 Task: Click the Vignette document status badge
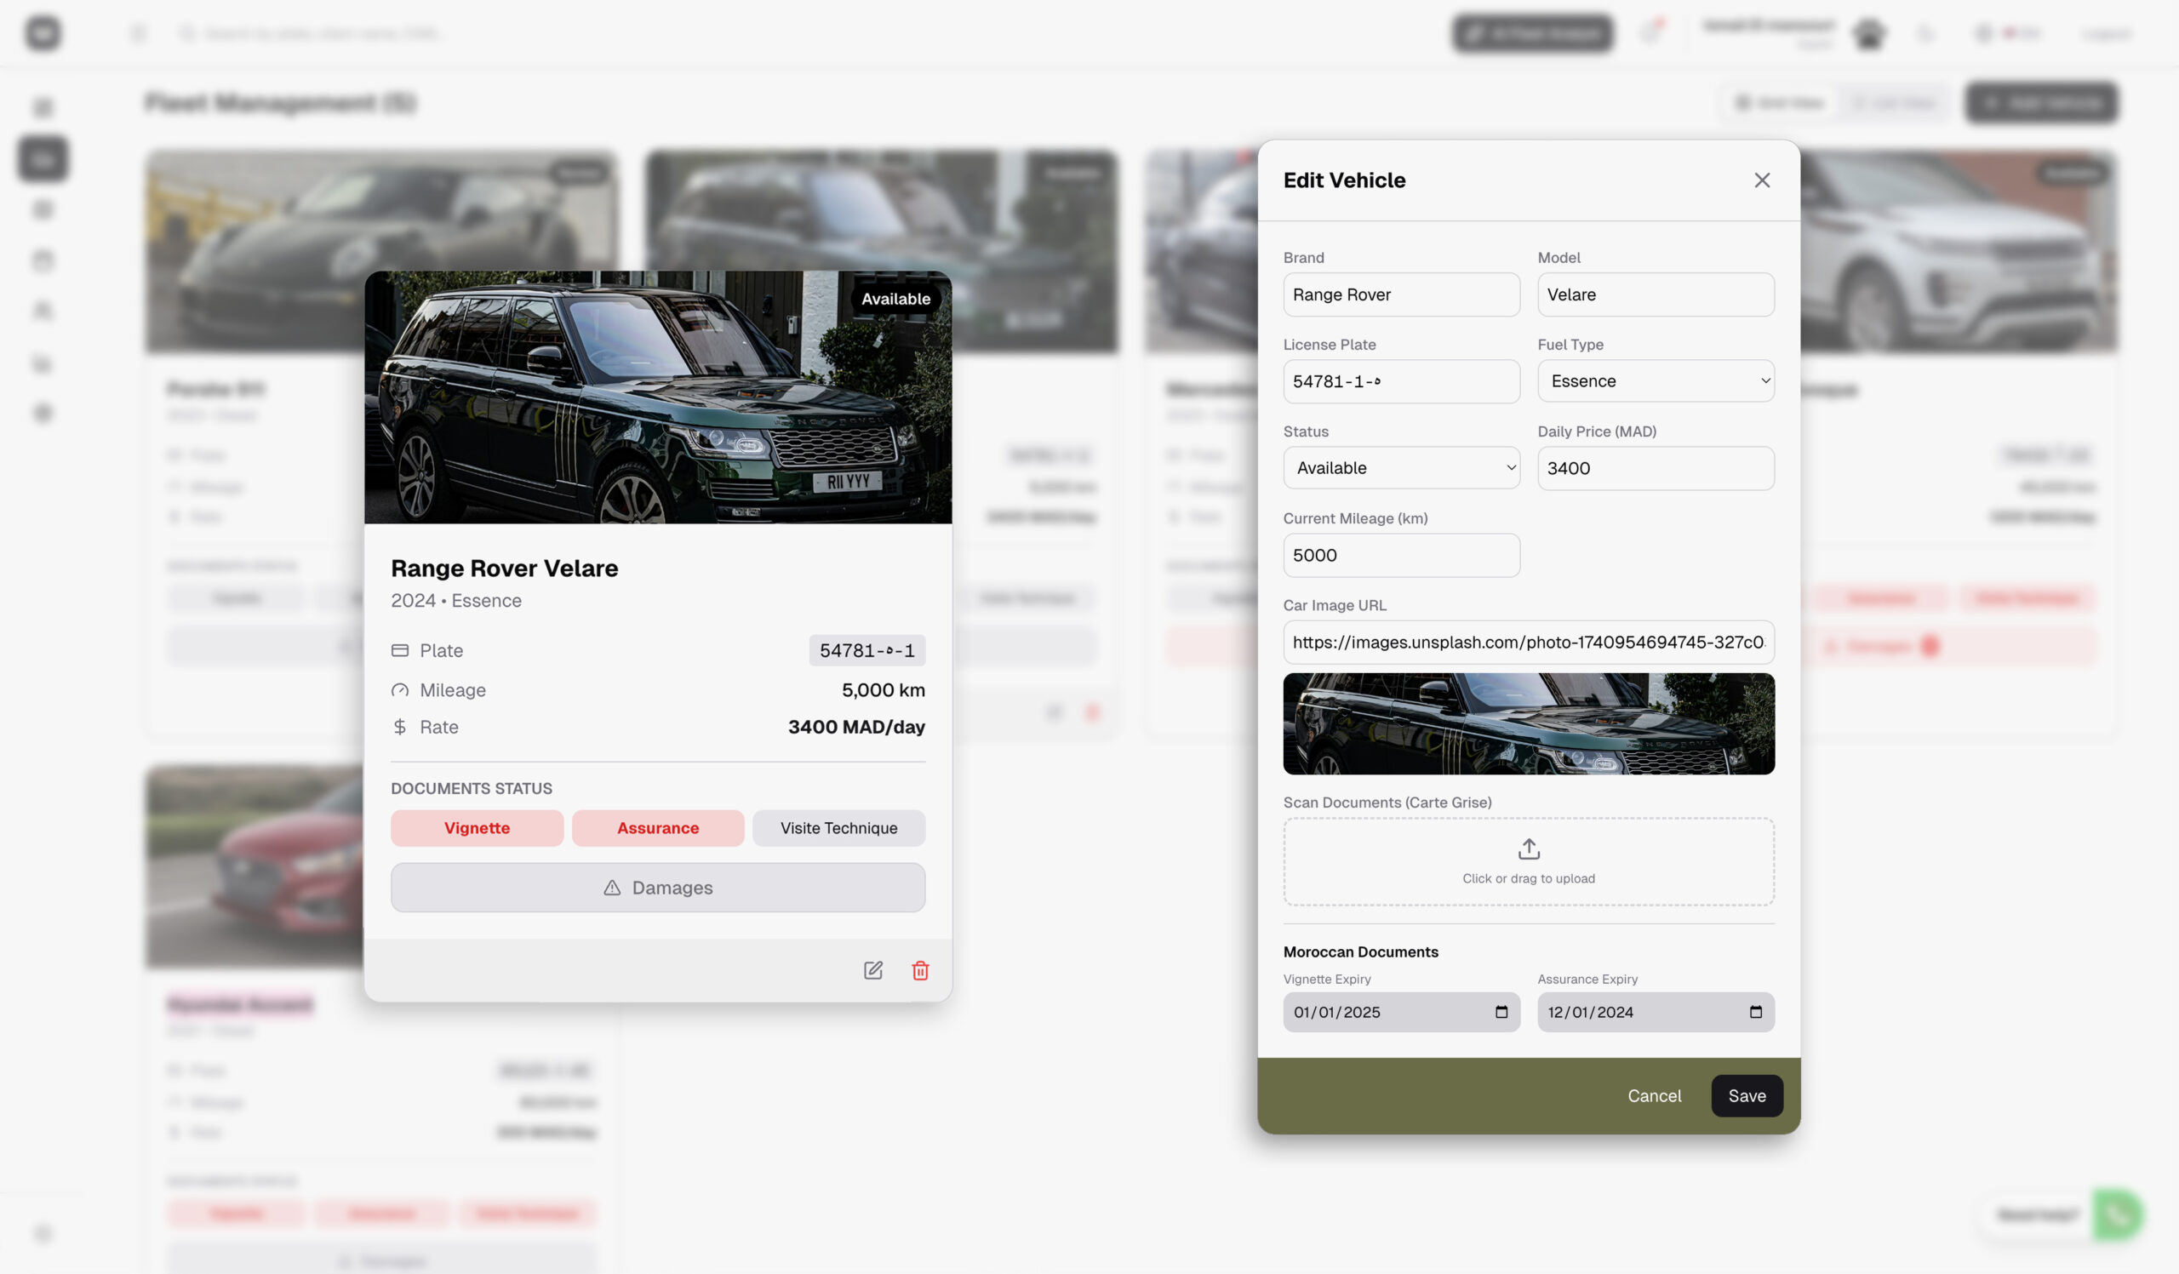[x=477, y=828]
